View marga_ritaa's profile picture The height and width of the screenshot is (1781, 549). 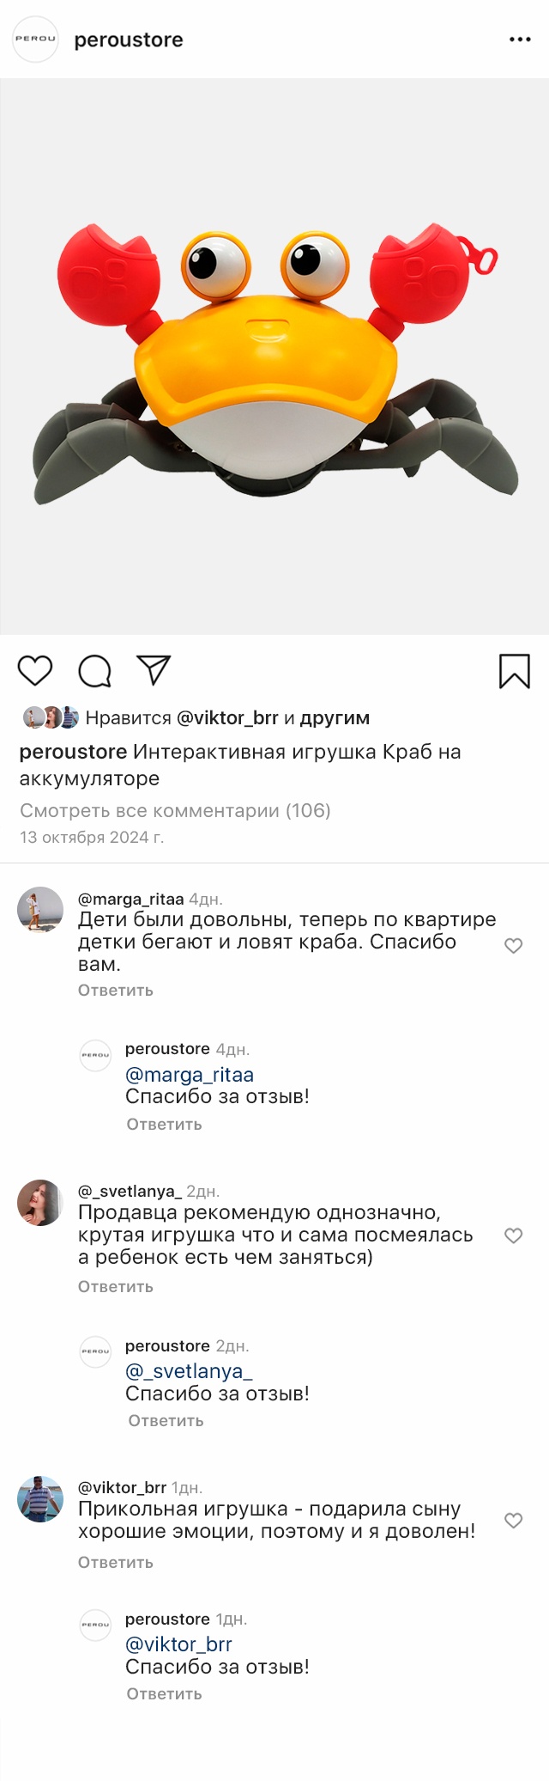tap(40, 910)
